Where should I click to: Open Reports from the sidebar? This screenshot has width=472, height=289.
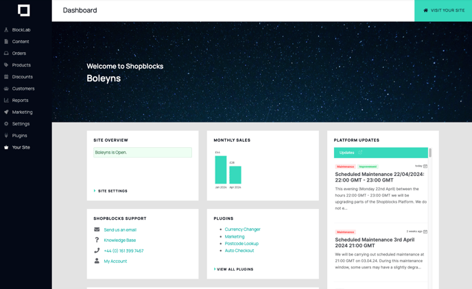click(20, 101)
